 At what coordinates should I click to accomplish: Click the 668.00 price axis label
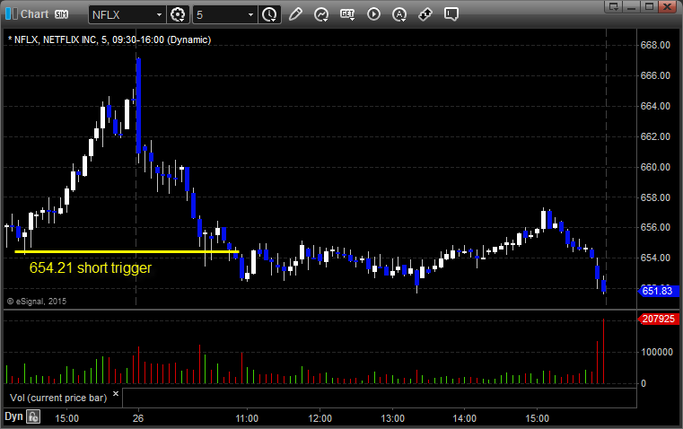[655, 45]
